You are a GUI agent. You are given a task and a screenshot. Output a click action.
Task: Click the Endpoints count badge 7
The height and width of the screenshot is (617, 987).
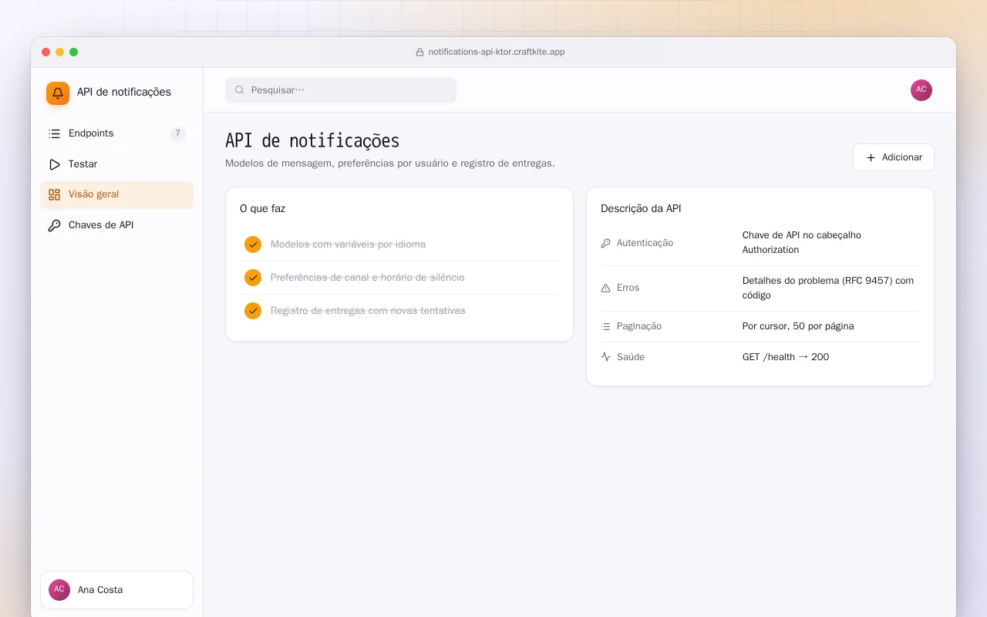(x=177, y=133)
